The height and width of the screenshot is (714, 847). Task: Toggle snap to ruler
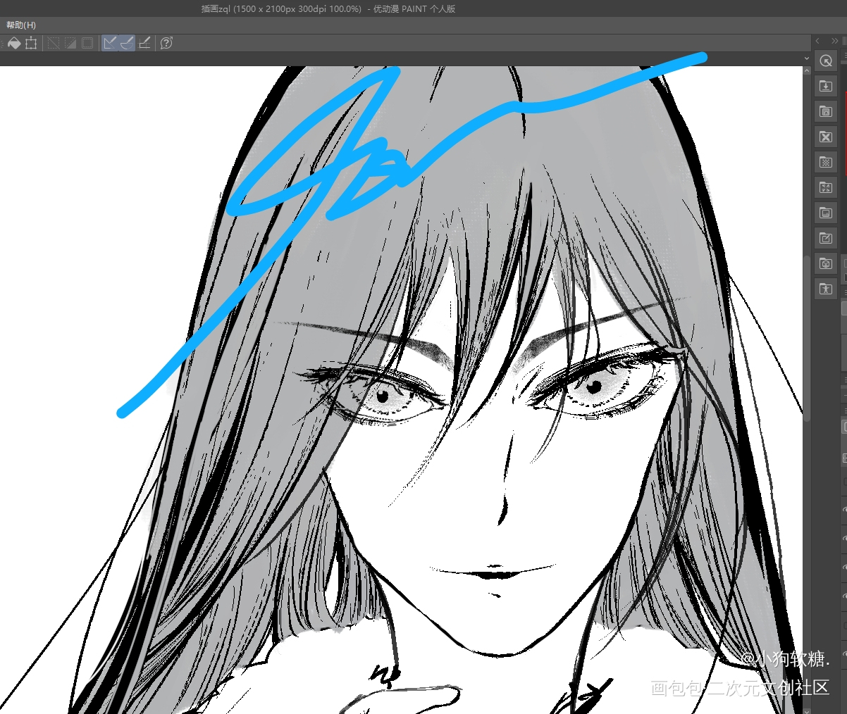(110, 43)
